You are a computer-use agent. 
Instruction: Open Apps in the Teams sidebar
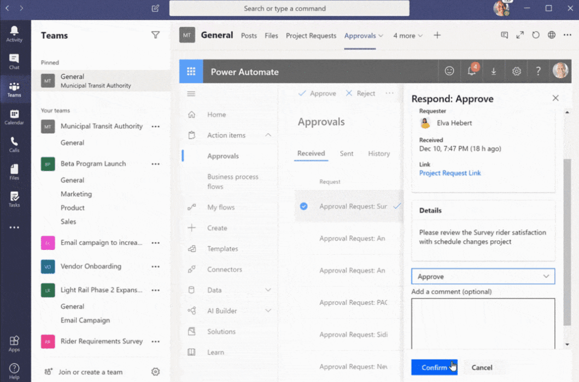tap(14, 344)
